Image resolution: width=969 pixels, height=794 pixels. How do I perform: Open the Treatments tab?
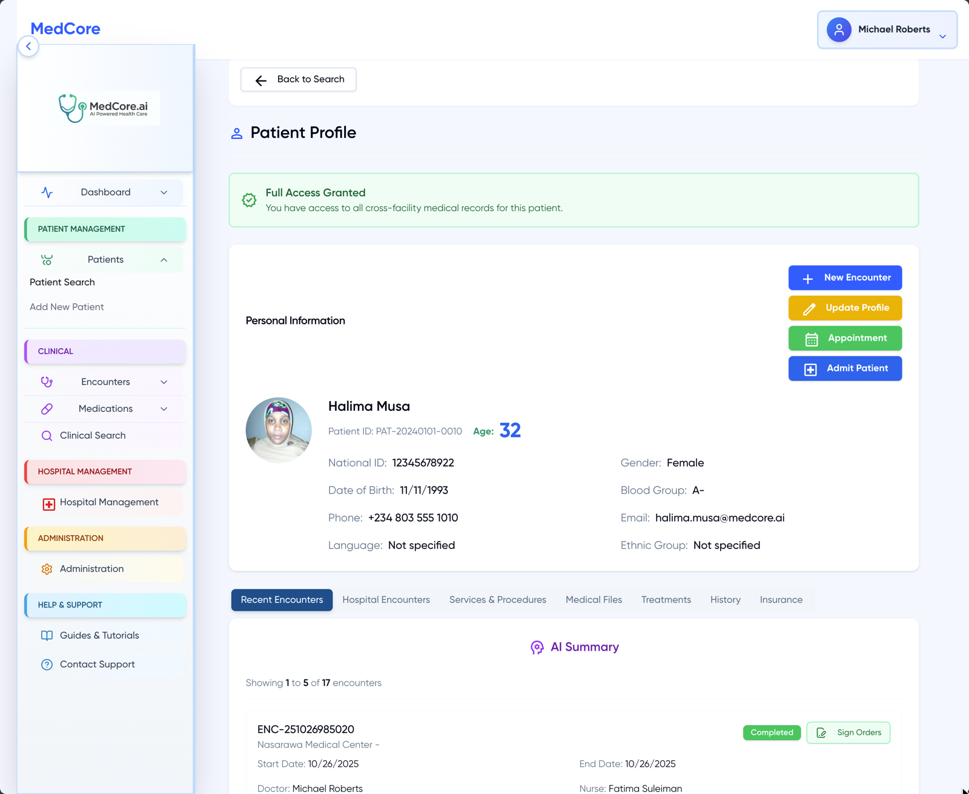click(x=666, y=600)
